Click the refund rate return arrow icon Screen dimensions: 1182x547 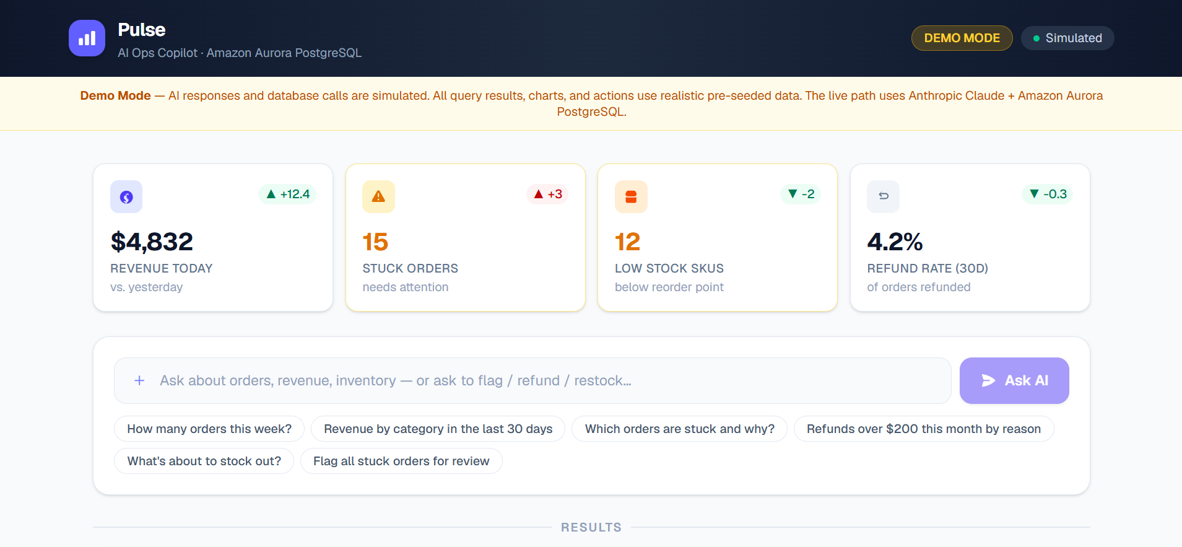[x=884, y=197]
